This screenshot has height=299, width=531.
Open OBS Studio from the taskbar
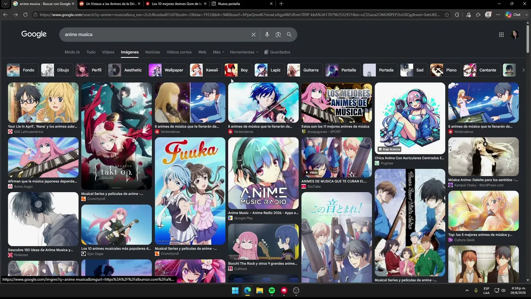click(x=296, y=290)
